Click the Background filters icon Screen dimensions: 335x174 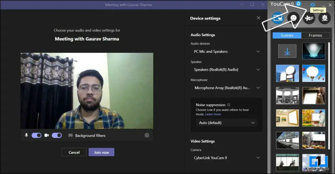click(x=71, y=135)
